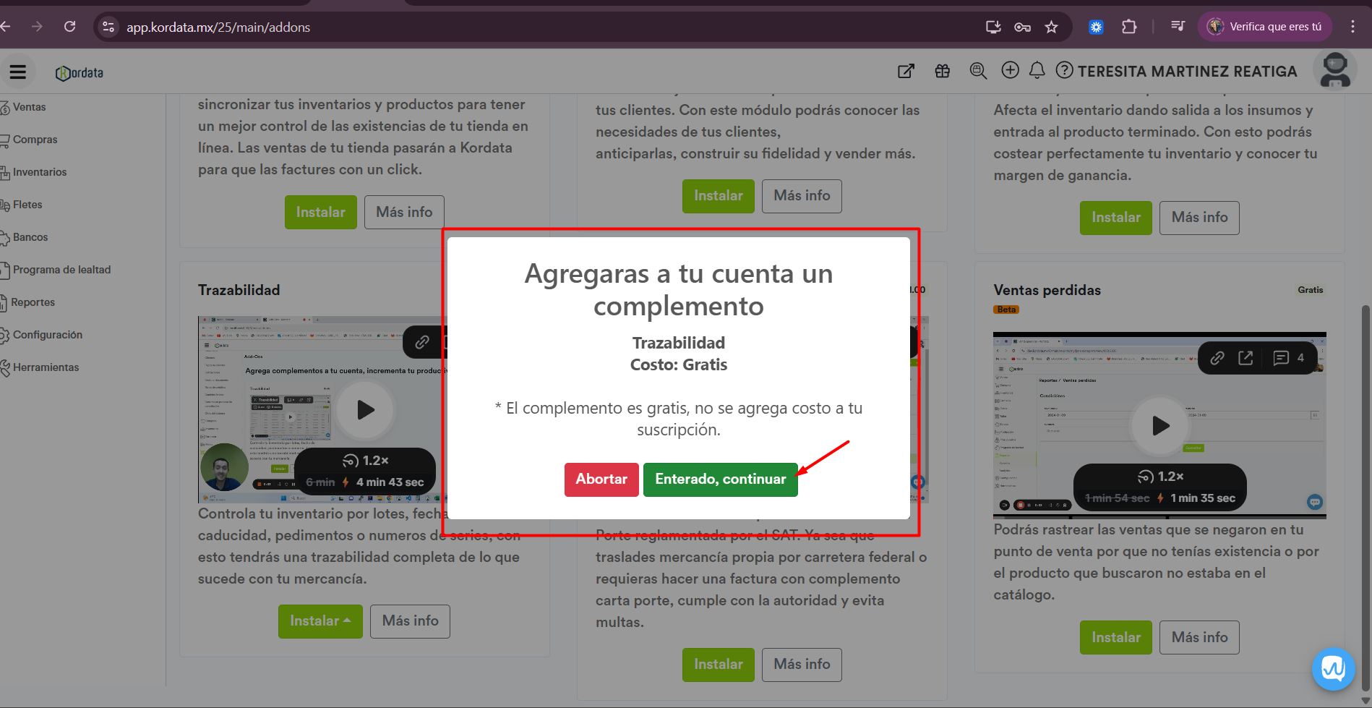
Task: Open Reportes in the sidebar
Action: pos(33,302)
